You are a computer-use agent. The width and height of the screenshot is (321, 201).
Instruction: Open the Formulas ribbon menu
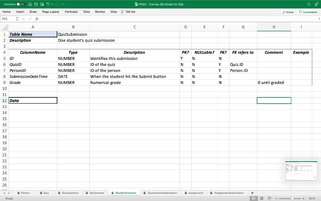coord(71,12)
